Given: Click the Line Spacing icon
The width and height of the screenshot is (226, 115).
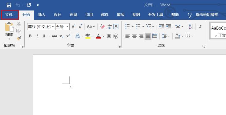Looking at the screenshot, I should (164, 36).
